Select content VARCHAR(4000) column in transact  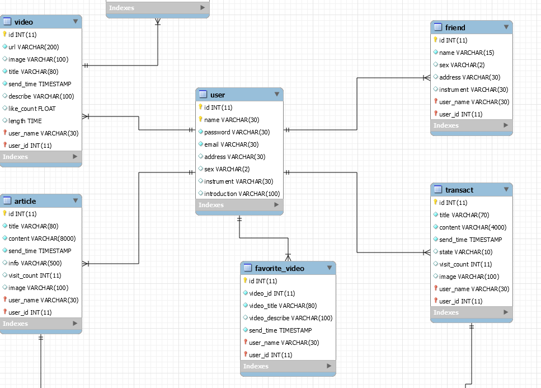(472, 227)
